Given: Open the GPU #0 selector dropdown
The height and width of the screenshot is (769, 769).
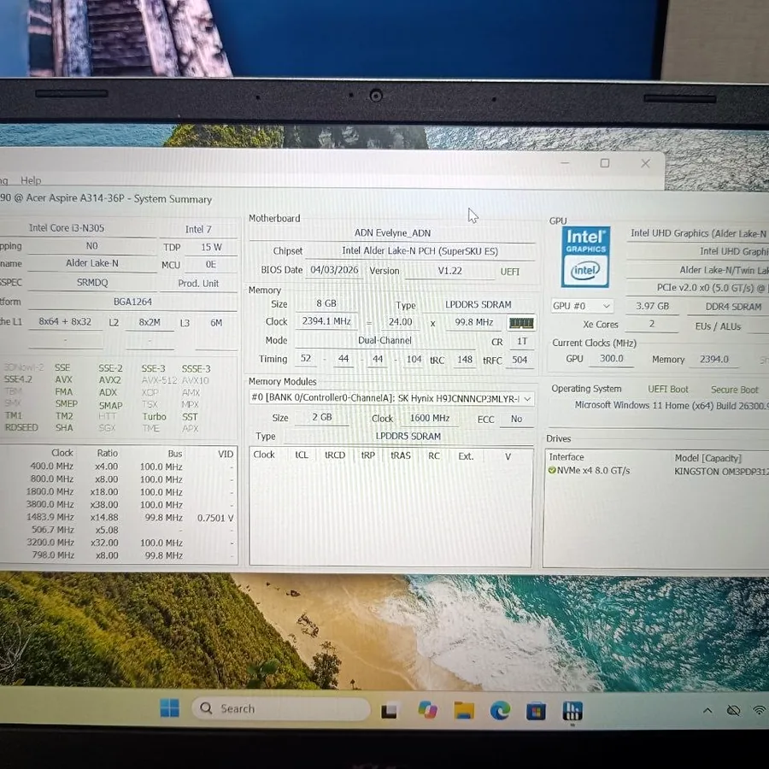Looking at the screenshot, I should (x=582, y=306).
